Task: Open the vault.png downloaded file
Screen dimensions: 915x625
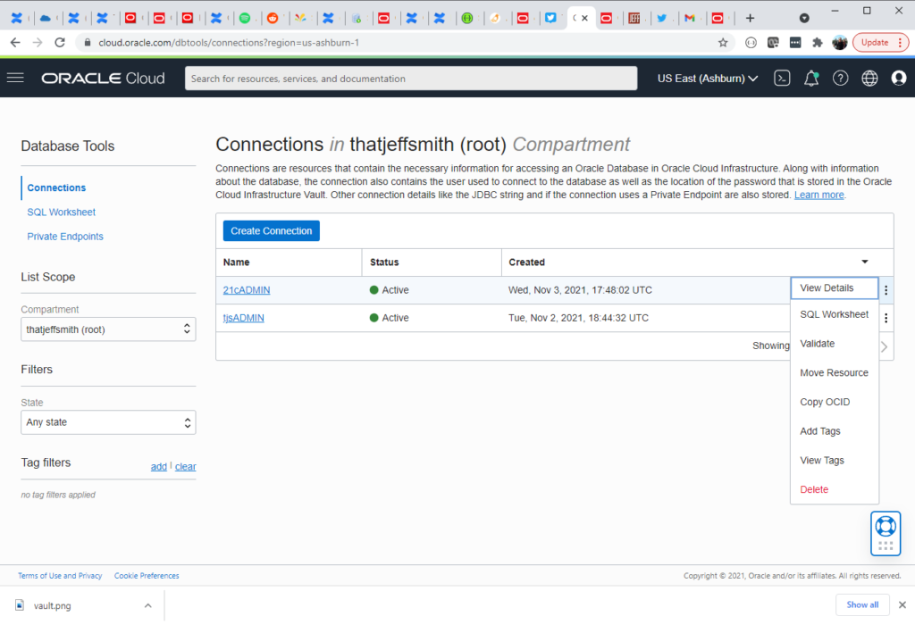Action: click(52, 605)
